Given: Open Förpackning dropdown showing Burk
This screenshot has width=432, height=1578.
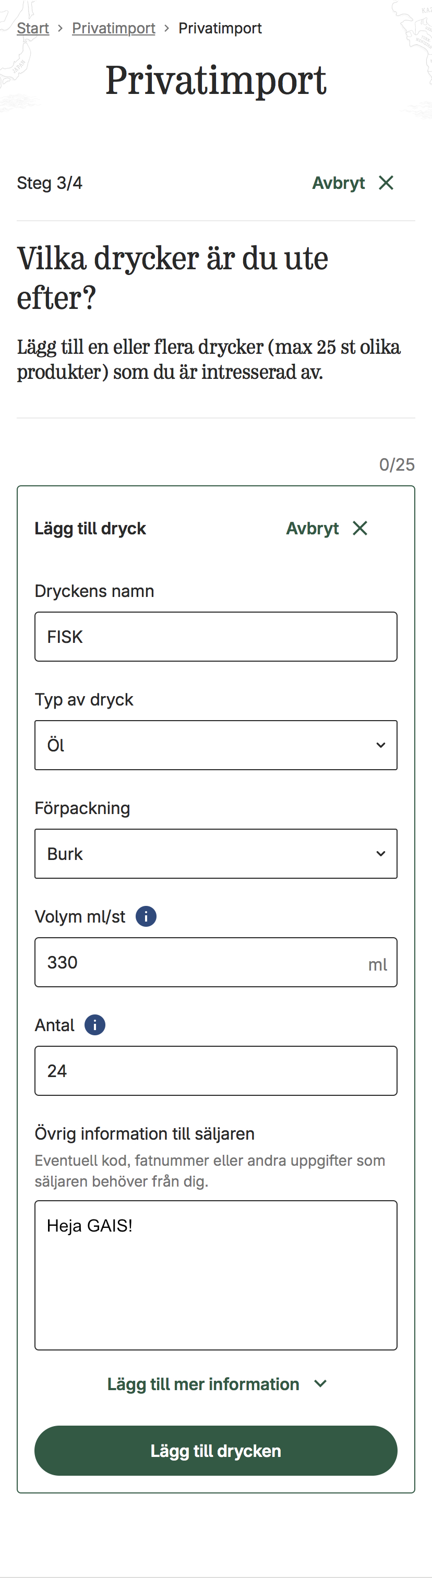Looking at the screenshot, I should (215, 853).
